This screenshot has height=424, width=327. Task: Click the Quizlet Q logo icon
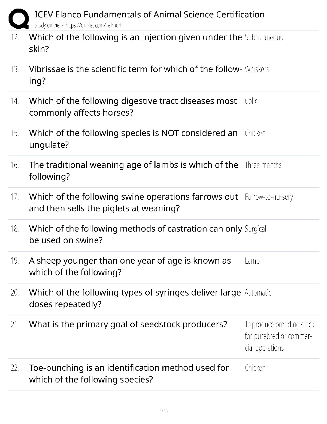18,18
